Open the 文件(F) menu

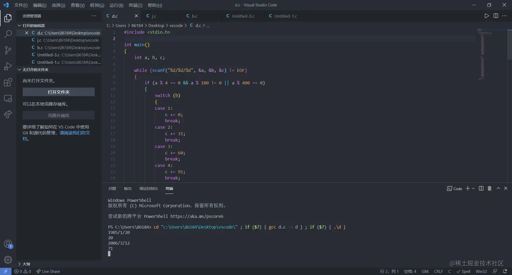click(21, 5)
